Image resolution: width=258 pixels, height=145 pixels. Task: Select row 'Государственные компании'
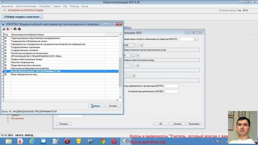[x=61, y=50]
